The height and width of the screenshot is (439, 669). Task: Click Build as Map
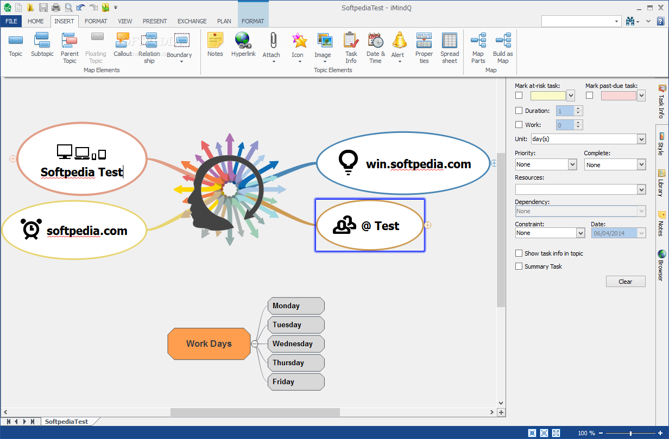(503, 48)
